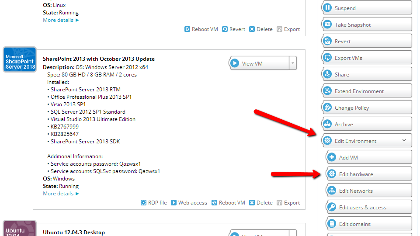This screenshot has width=420, height=236.
Task: Click the Export VMs icon
Action: [327, 58]
